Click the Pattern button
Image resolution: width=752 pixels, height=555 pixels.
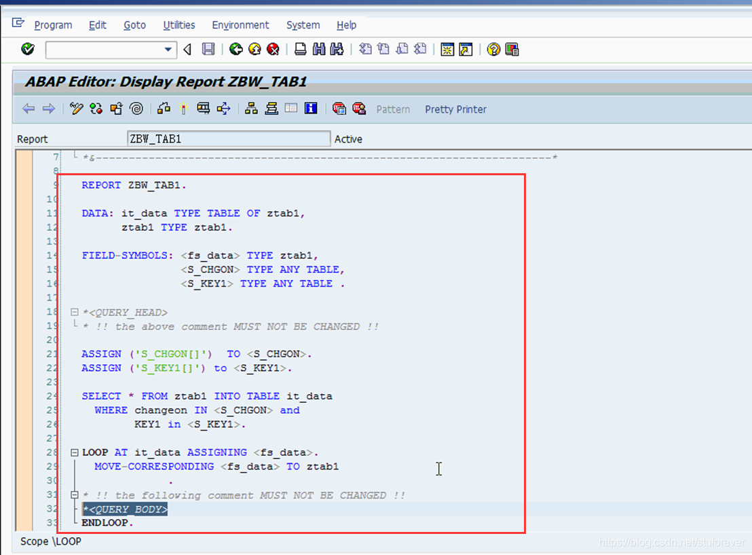(x=393, y=109)
